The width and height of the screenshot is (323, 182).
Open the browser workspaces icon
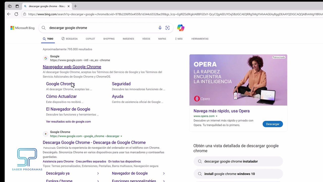point(10,6)
